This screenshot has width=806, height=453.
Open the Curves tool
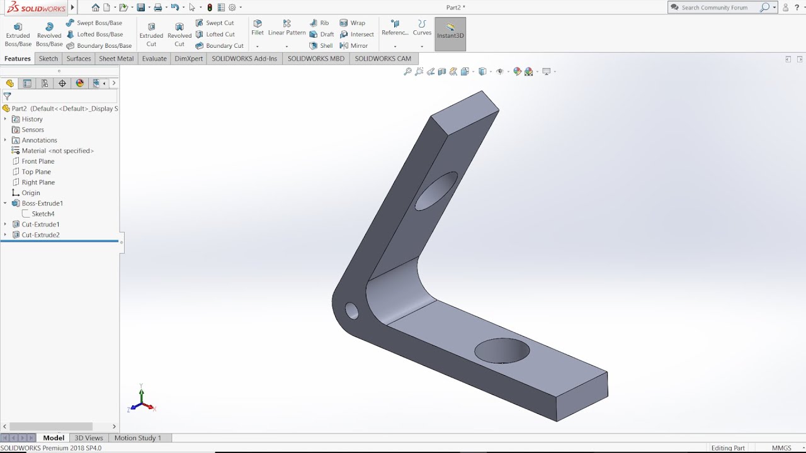pos(422,28)
